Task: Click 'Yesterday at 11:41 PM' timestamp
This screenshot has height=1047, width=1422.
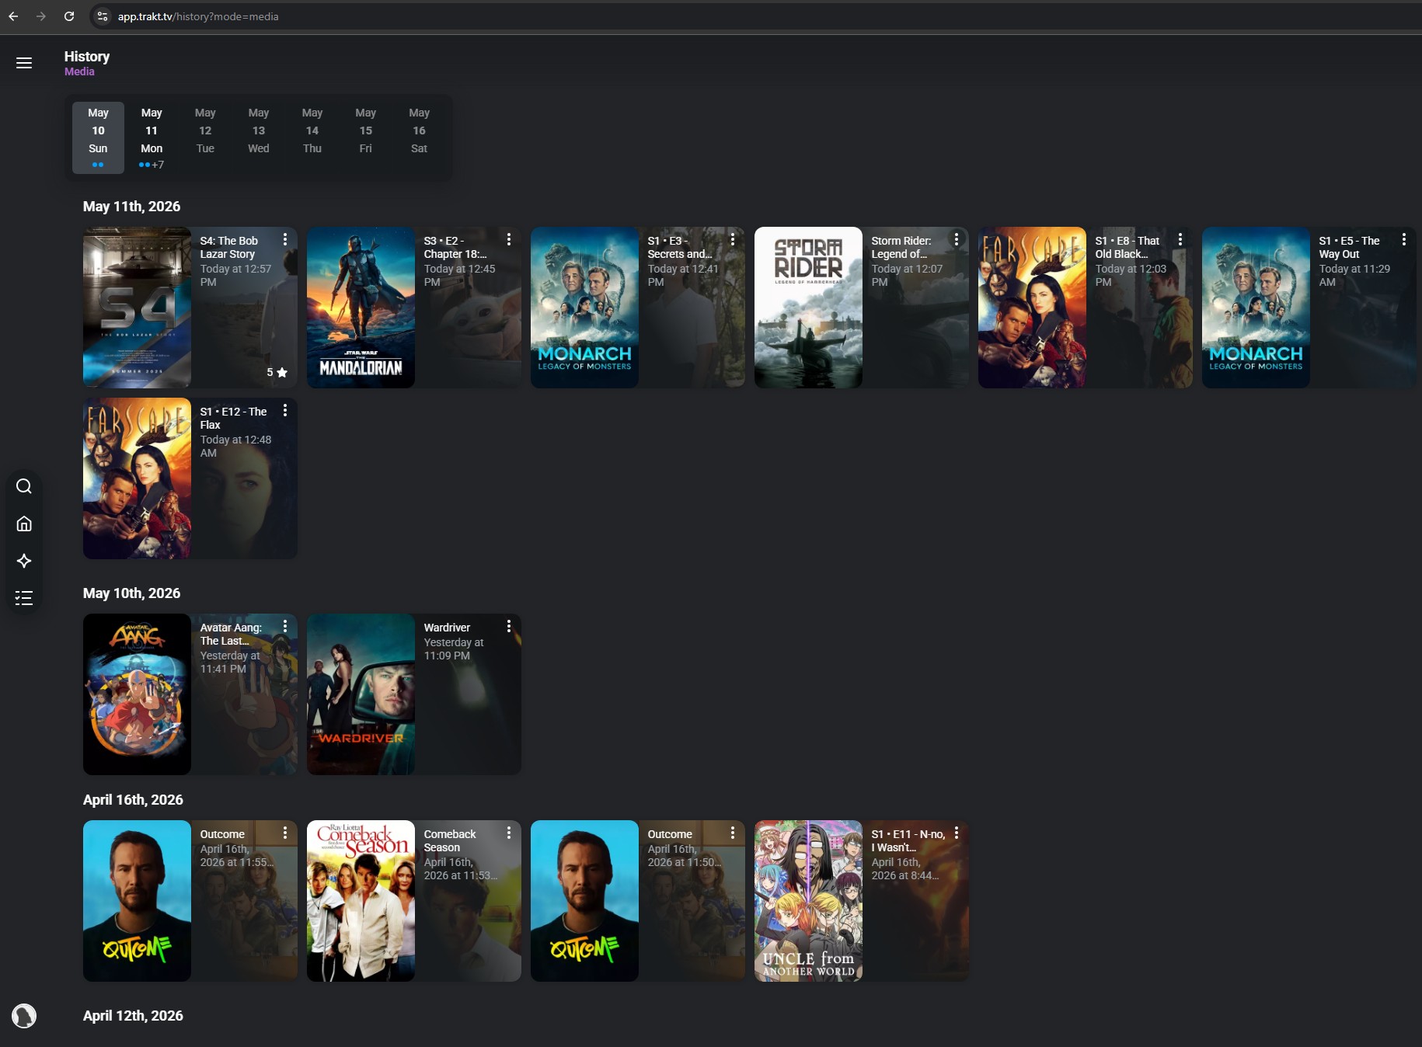Action: (230, 662)
